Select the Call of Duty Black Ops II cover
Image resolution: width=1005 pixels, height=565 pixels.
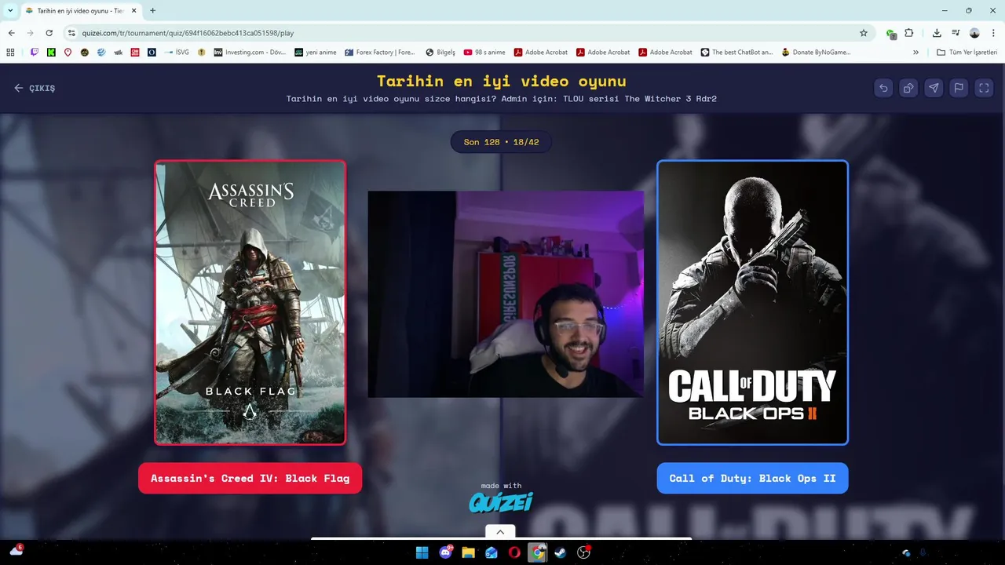[752, 303]
